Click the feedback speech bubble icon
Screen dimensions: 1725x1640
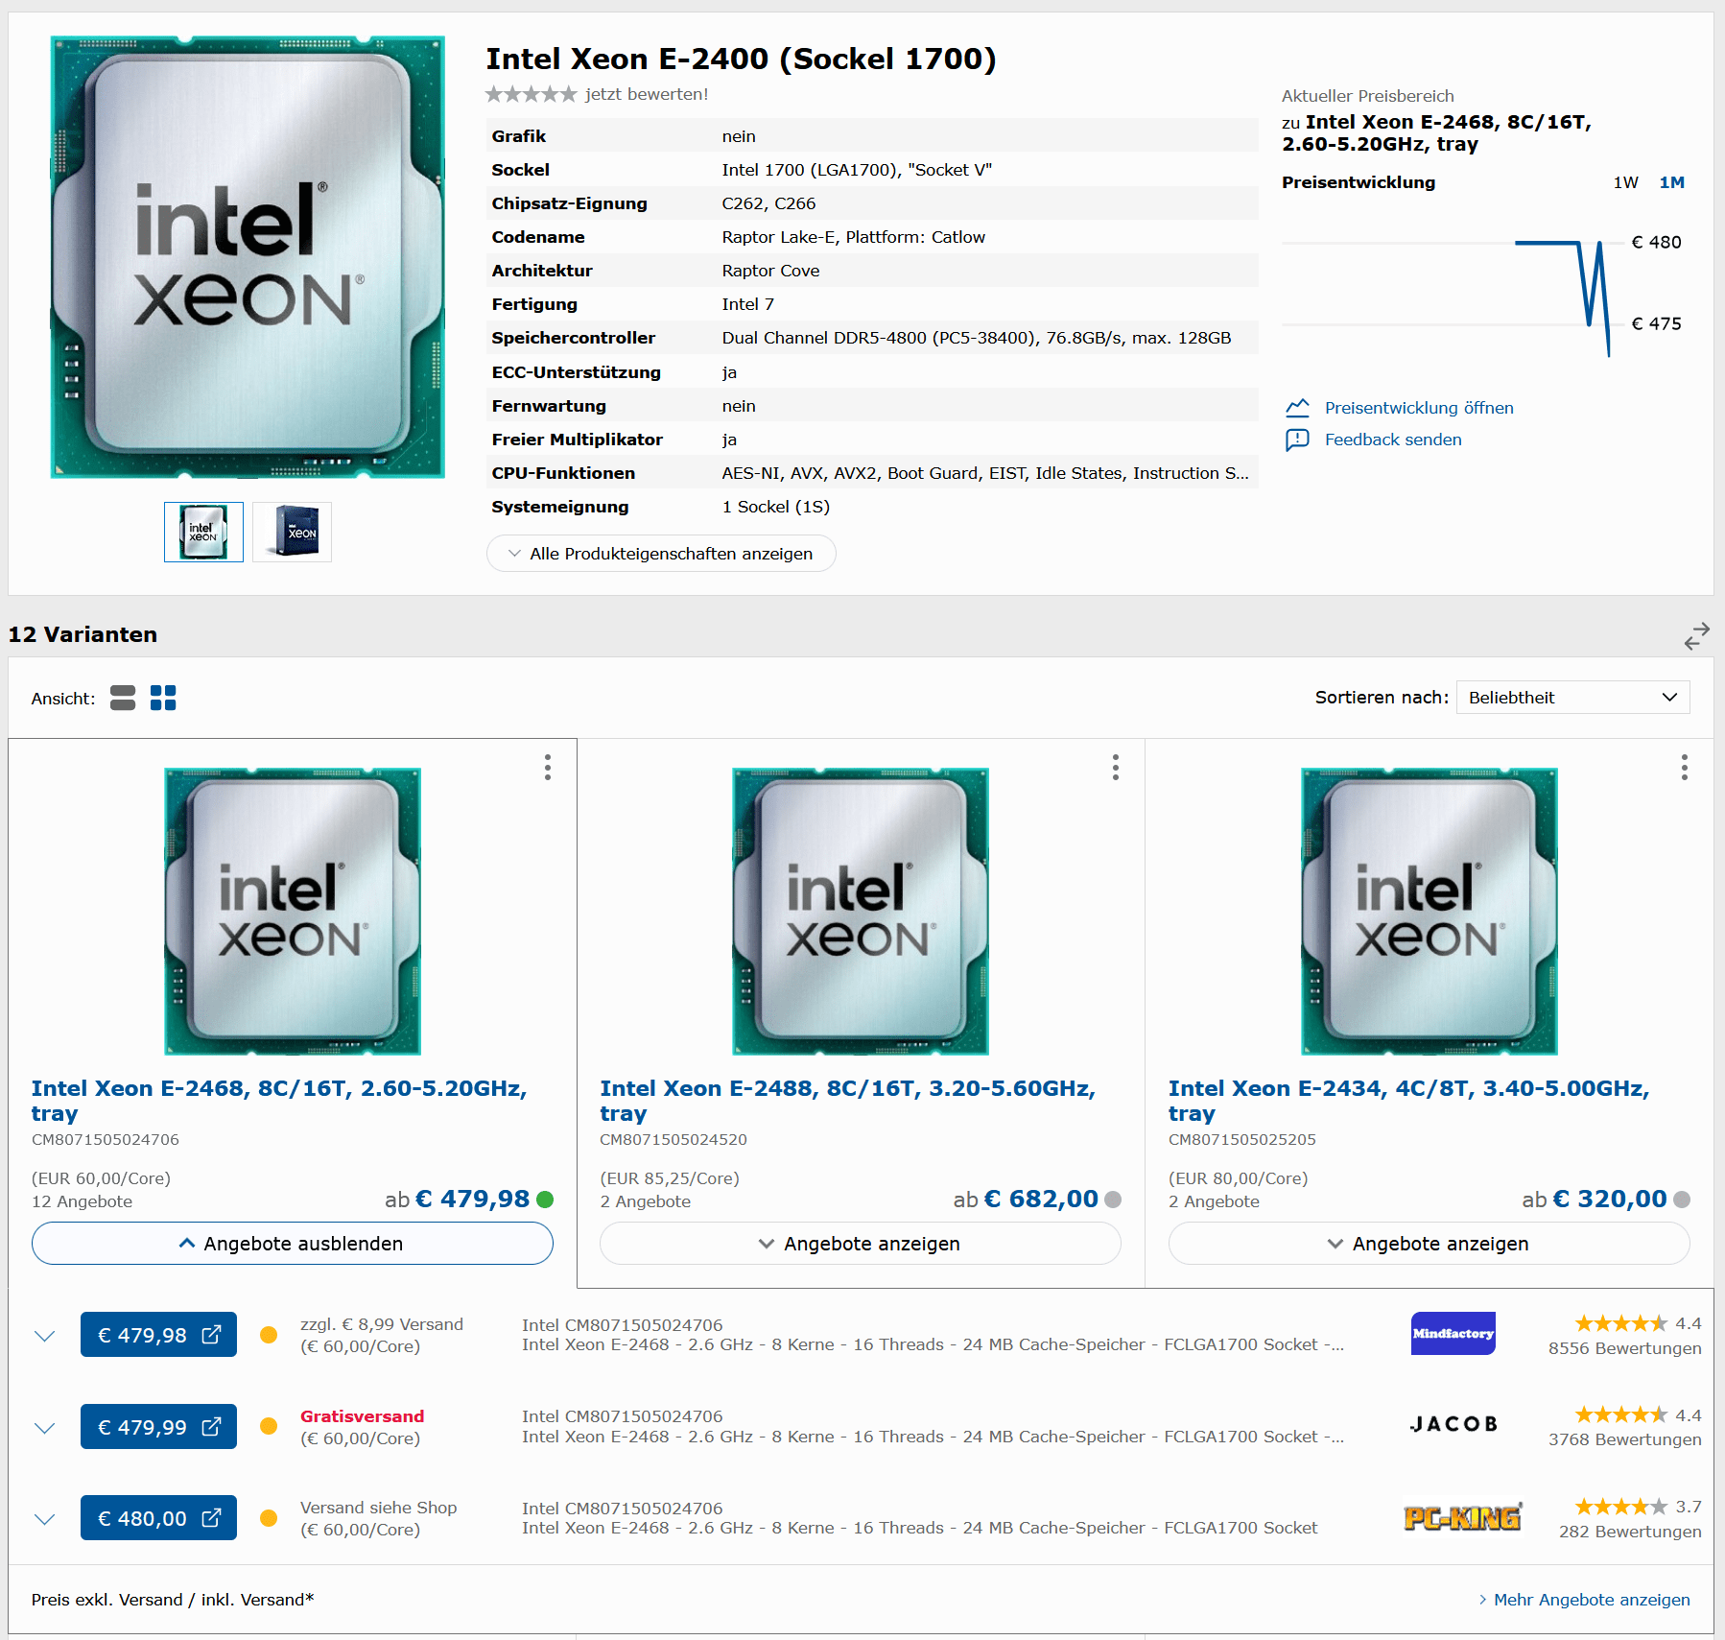coord(1297,440)
